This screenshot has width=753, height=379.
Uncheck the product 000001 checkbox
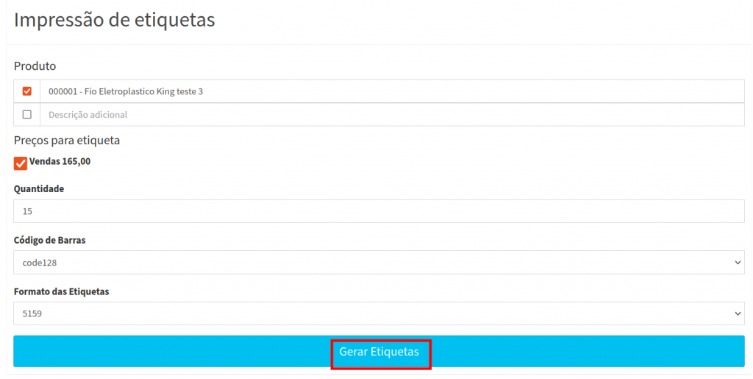(27, 91)
